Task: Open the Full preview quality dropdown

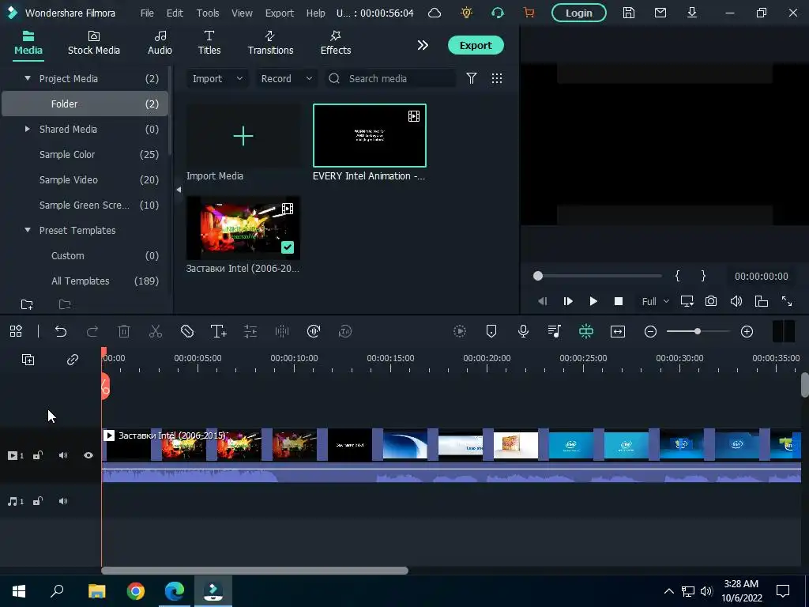Action: pos(655,301)
